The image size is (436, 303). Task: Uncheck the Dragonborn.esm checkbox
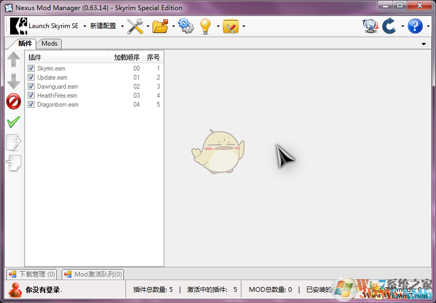pos(31,105)
